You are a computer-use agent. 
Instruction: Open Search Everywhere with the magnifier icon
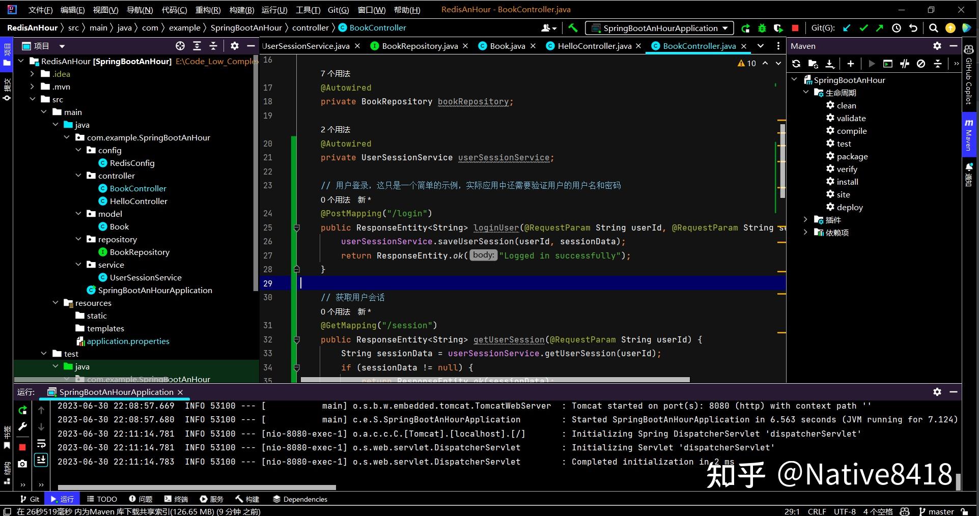pyautogui.click(x=934, y=28)
